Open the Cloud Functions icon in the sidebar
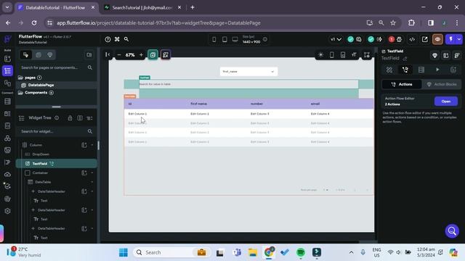The width and height of the screenshot is (465, 261). [7, 174]
